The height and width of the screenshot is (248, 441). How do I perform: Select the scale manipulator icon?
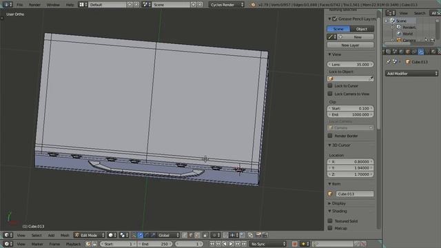pyautogui.click(x=153, y=235)
